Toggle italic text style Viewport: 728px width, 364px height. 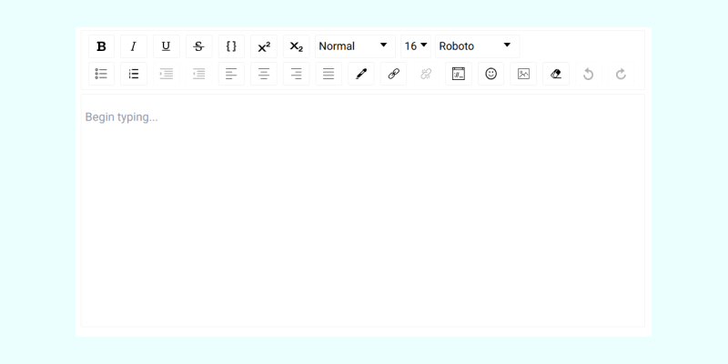(x=134, y=46)
